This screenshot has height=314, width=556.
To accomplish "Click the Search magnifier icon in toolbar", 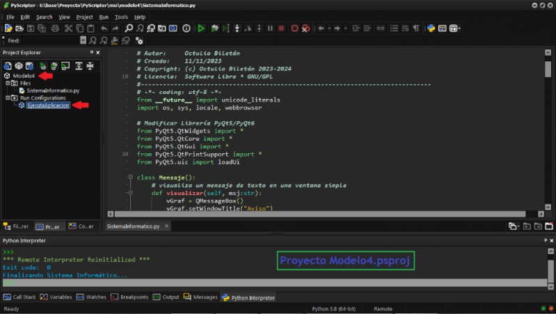I will pos(129,29).
